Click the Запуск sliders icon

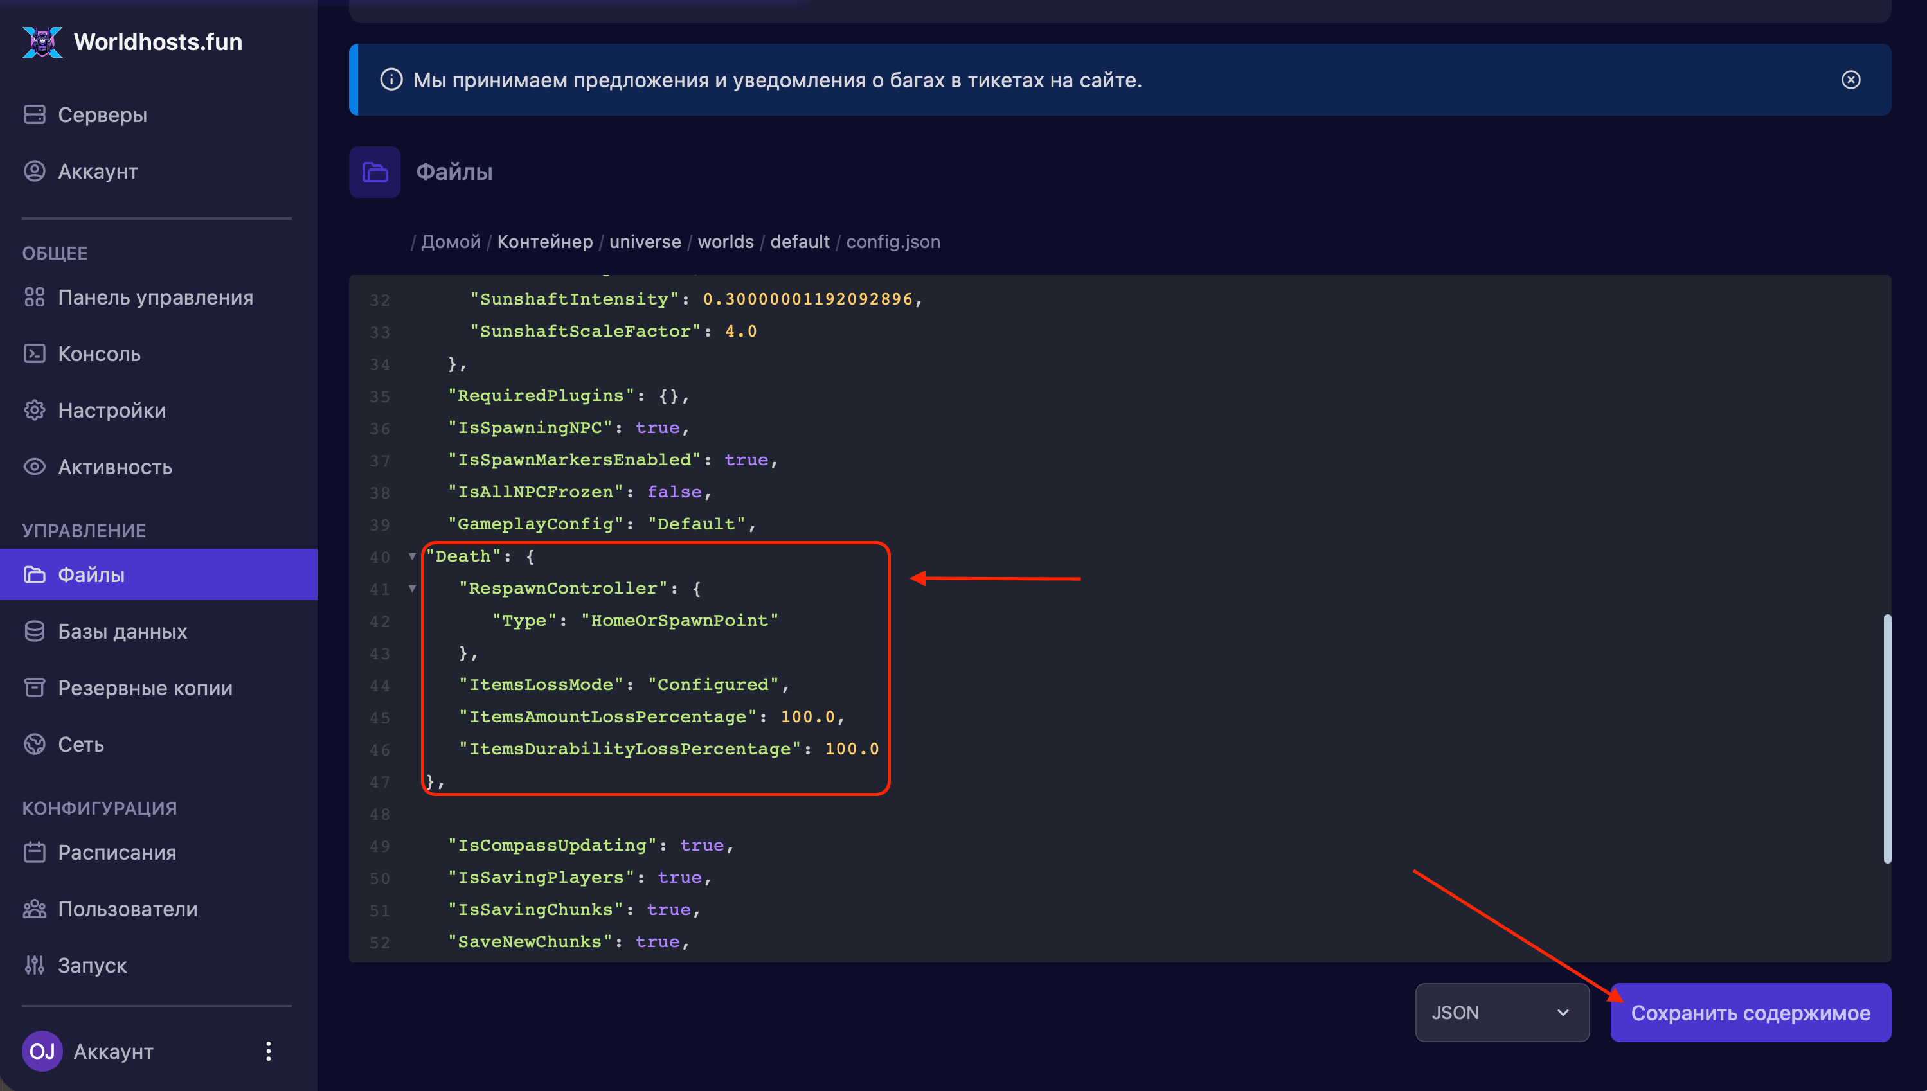click(35, 965)
